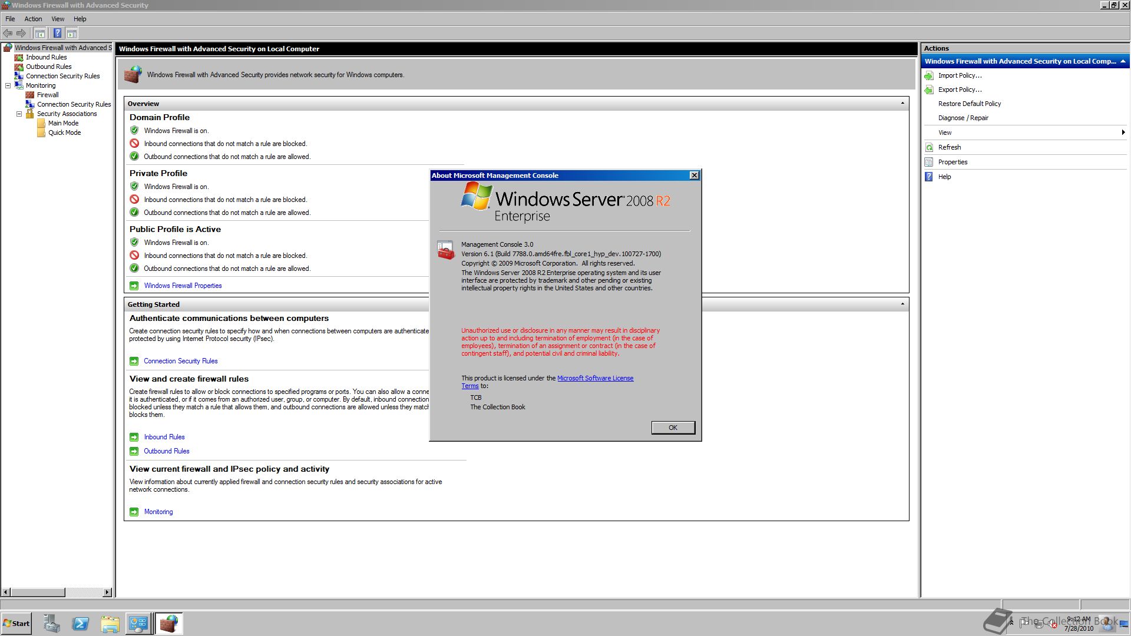Select top-level Connection Security Rules tree item
1131x636 pixels.
pyautogui.click(x=62, y=76)
